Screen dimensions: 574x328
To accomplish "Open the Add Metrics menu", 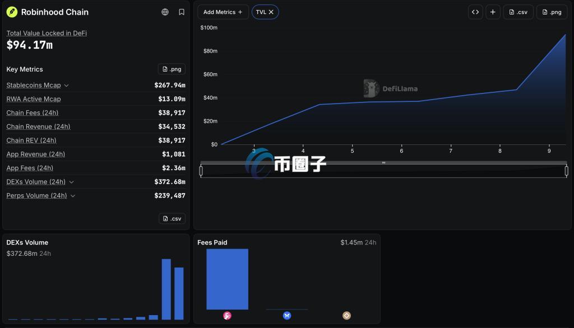I will click(223, 12).
